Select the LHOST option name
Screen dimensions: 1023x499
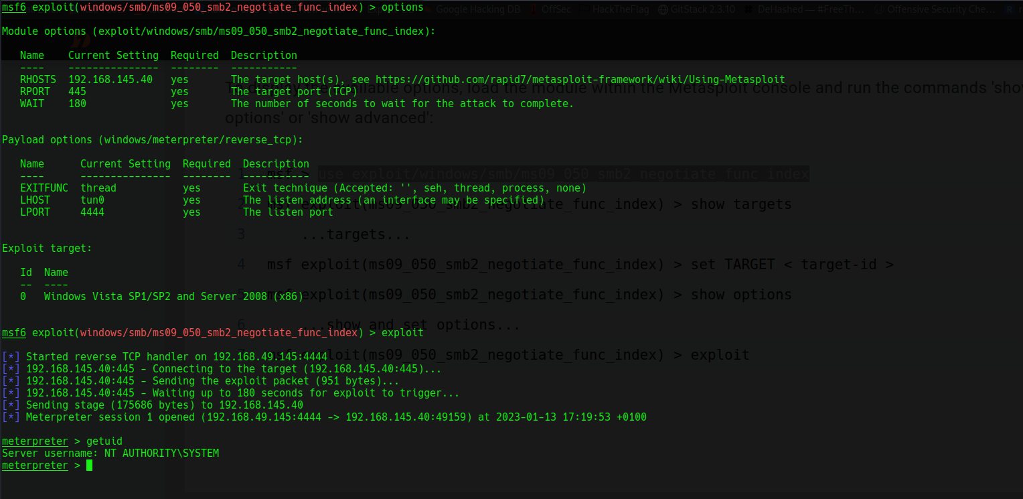click(x=35, y=200)
